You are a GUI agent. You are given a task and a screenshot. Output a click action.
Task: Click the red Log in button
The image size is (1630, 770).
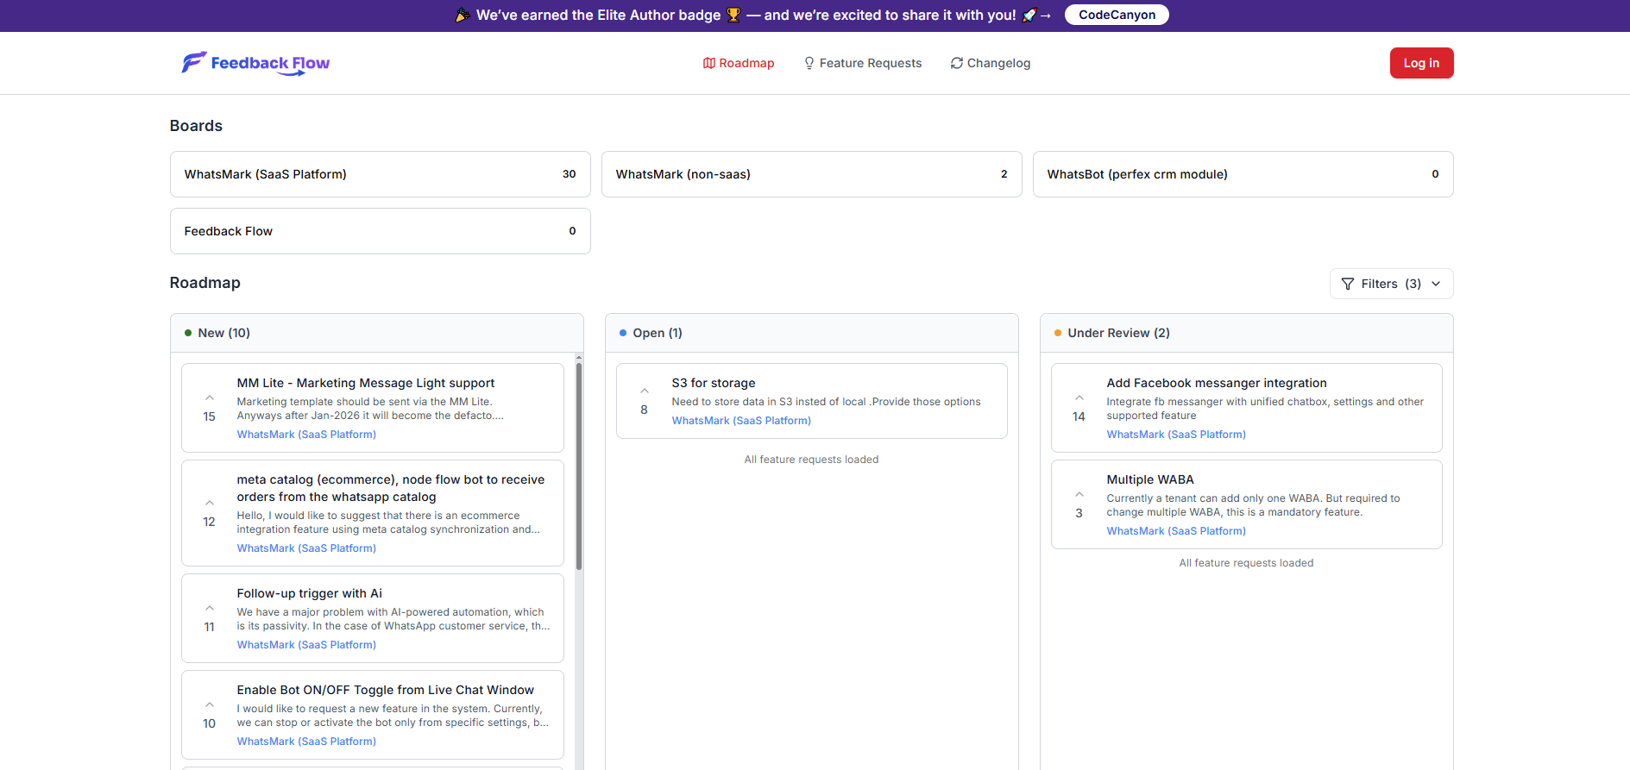1421,63
